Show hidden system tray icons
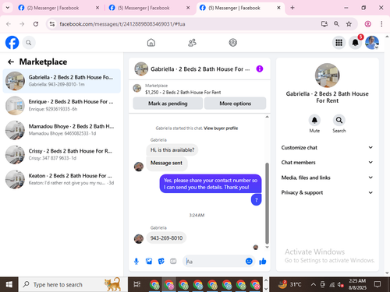390x292 pixels. pyautogui.click(x=314, y=284)
